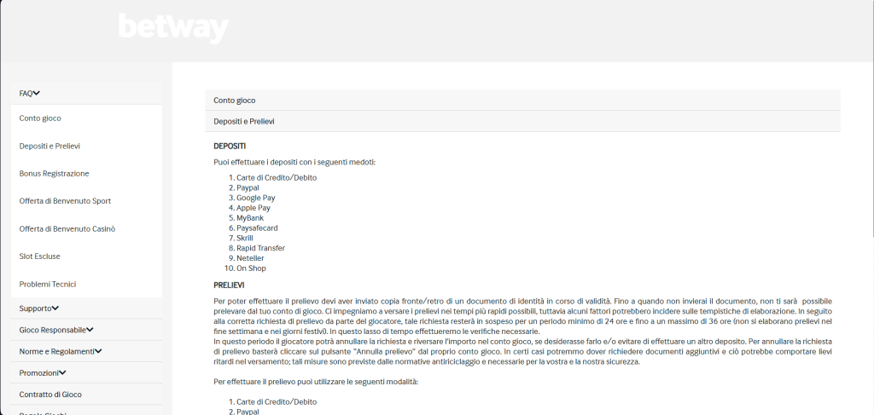Collapse the FAQ sidebar section
Viewport: 874px width, 415px height.
pyautogui.click(x=26, y=94)
